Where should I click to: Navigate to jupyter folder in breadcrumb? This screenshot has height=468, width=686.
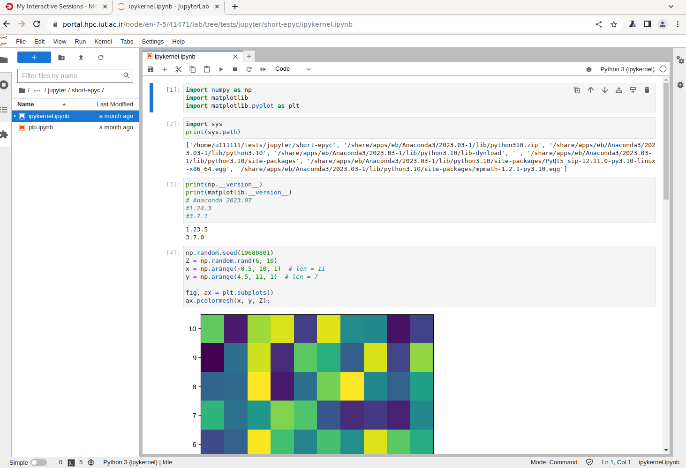coord(57,90)
